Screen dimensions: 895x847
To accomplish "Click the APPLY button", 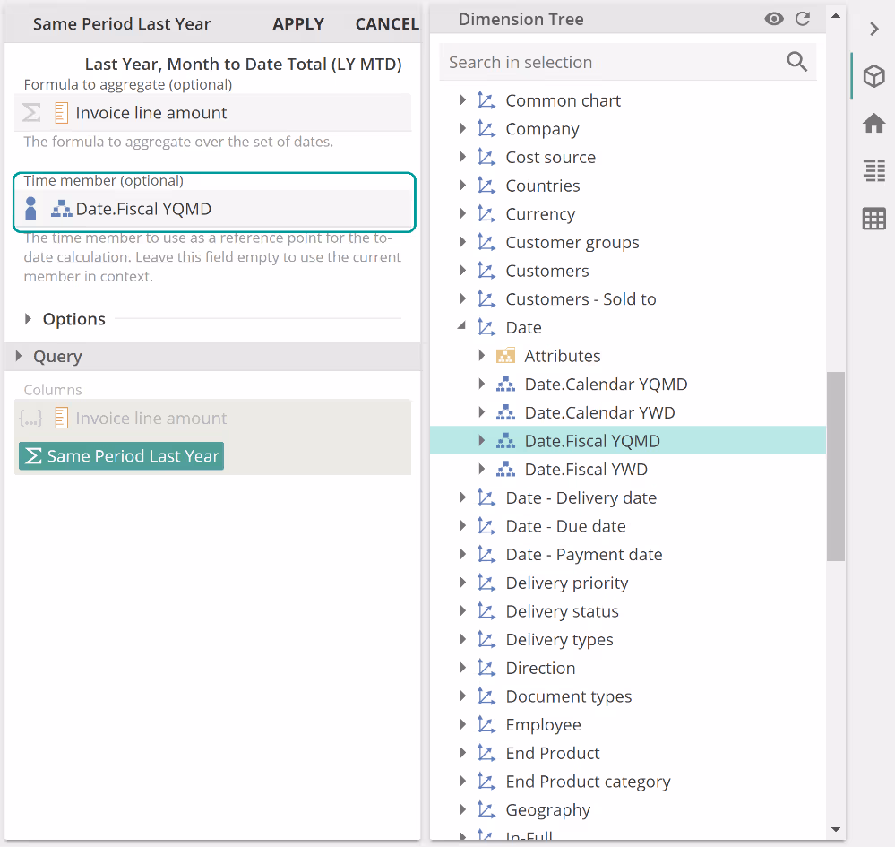I will click(x=298, y=24).
